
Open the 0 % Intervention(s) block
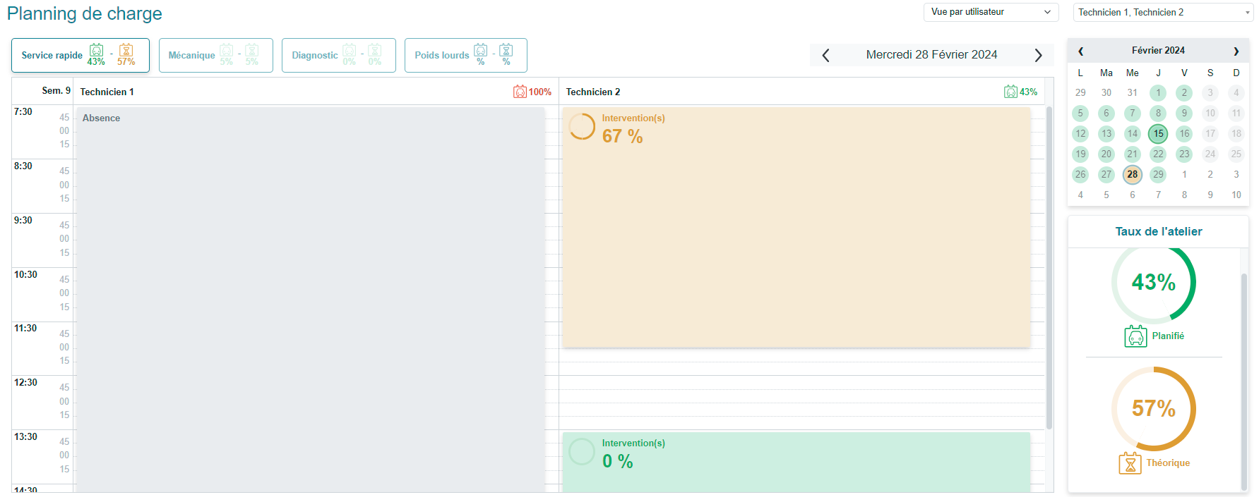point(796,462)
